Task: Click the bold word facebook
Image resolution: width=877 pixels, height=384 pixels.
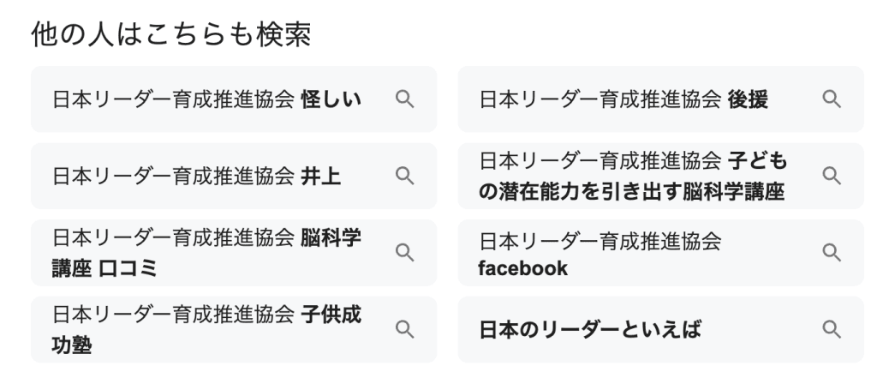Action: click(522, 269)
